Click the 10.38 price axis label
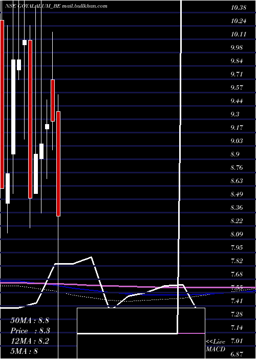Image resolution: width=256 pixels, height=359 pixels. pos(239,8)
